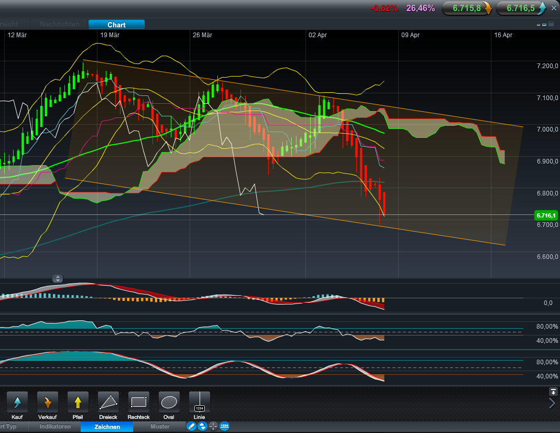Toggle the crosshair cursor icon
Image resolution: width=560 pixels, height=433 pixels.
coord(213,426)
